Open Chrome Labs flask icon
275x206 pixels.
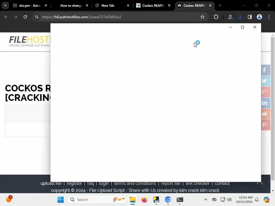pos(230,17)
